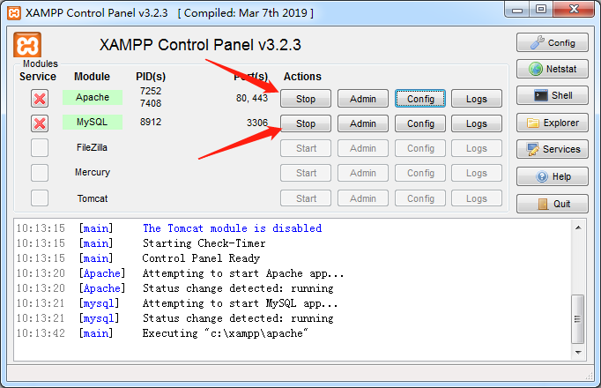Click log line 'Executing c:\xampp\apache'
This screenshot has width=601, height=388.
(x=226, y=333)
